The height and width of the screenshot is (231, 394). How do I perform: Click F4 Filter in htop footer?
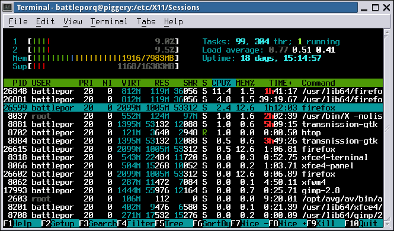click(x=136, y=223)
